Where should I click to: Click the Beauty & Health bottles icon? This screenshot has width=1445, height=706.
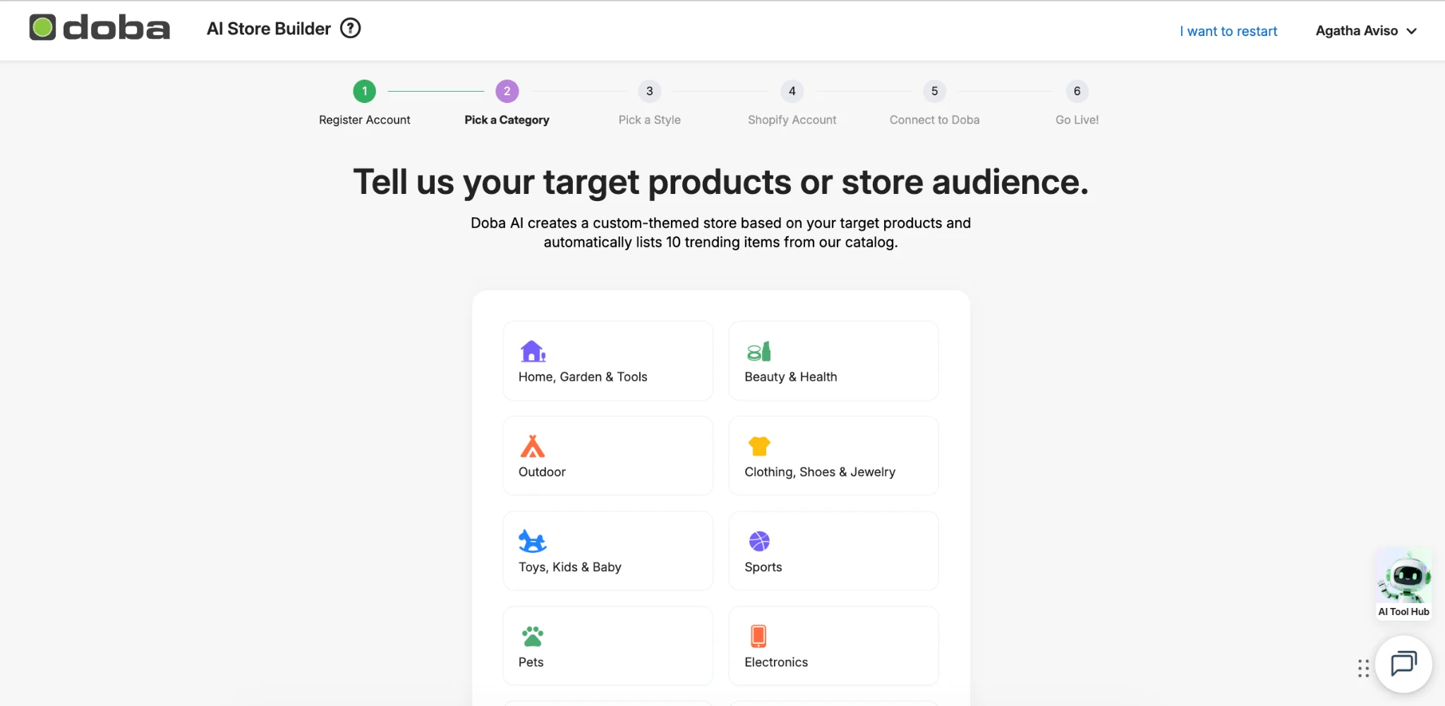pos(759,351)
